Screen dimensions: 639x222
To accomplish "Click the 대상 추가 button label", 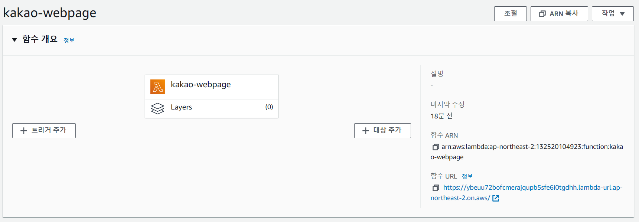I will (x=387, y=130).
